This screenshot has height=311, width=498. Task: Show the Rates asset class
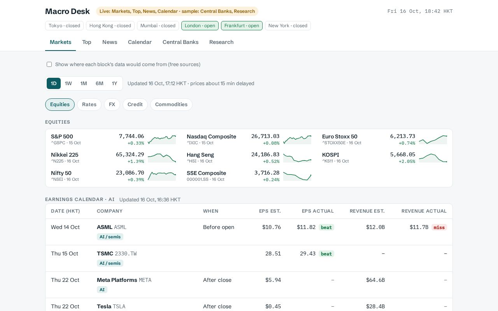coord(89,105)
